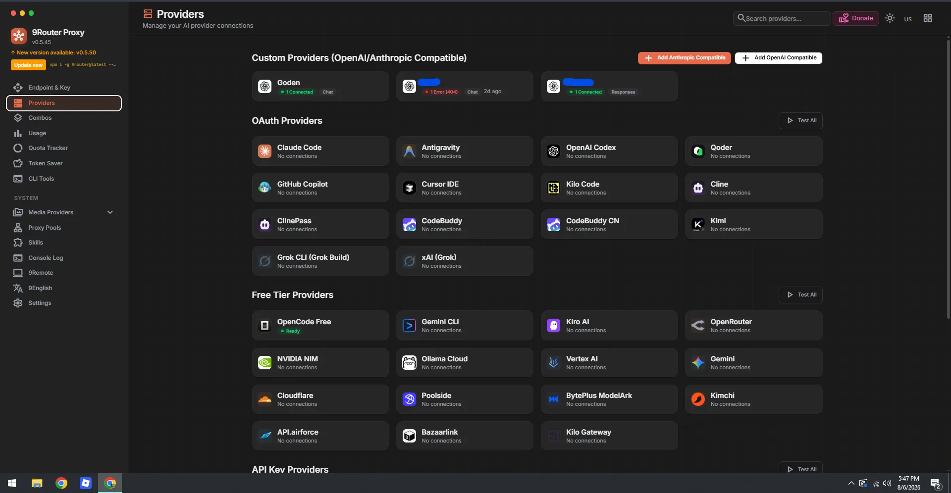This screenshot has width=951, height=493.
Task: Open CLI Tools in sidebar
Action: pos(64,179)
